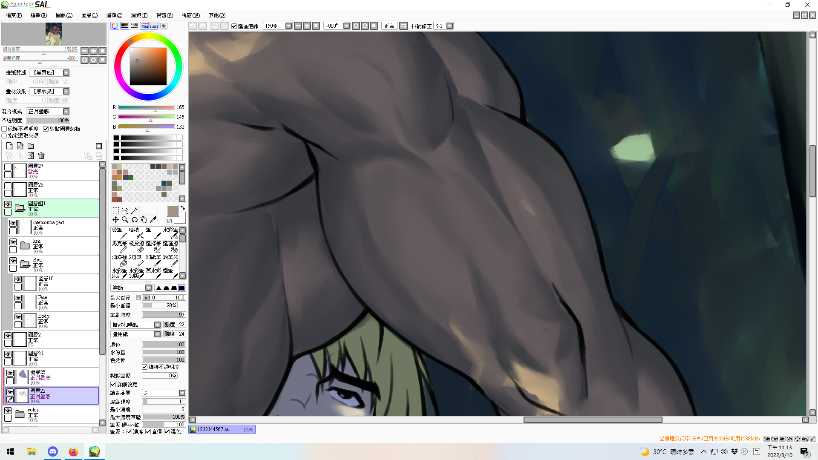Select the lasso selection tool
This screenshot has height=460, width=818.
click(x=125, y=210)
